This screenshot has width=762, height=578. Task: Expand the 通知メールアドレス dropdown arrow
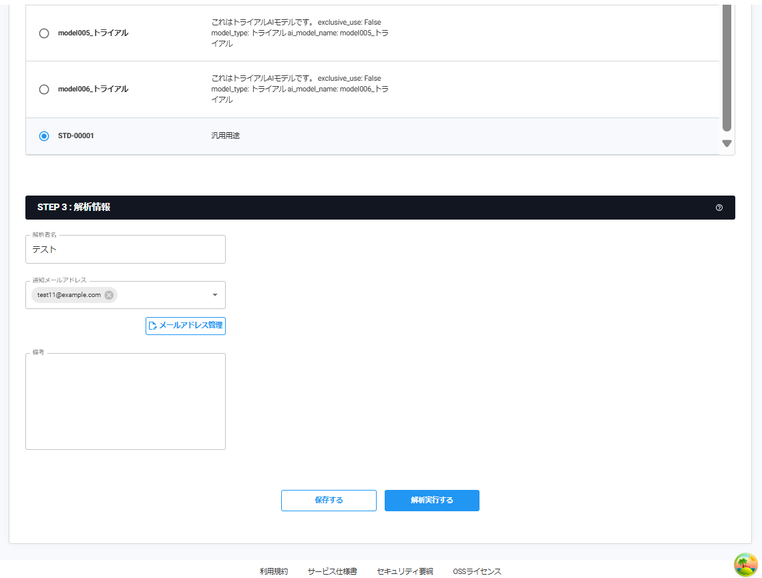(x=215, y=295)
